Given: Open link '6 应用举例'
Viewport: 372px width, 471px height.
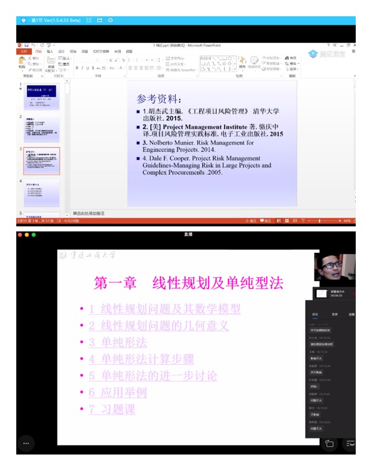Looking at the screenshot, I should pyautogui.click(x=118, y=392).
